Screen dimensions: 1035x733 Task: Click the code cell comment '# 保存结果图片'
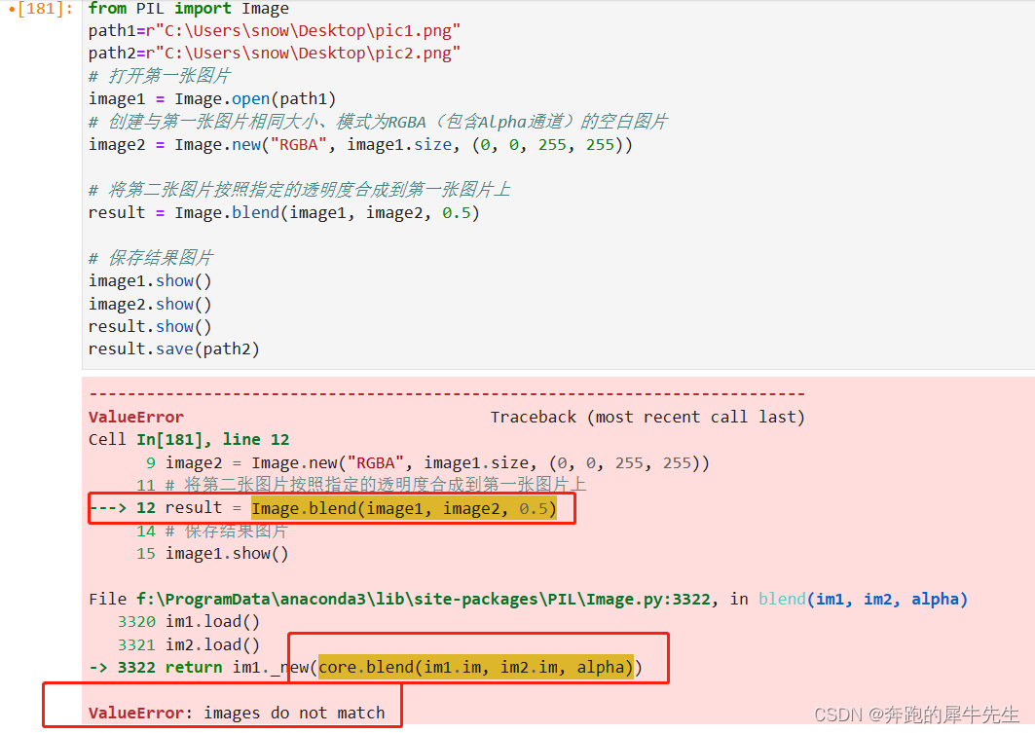[x=151, y=258]
